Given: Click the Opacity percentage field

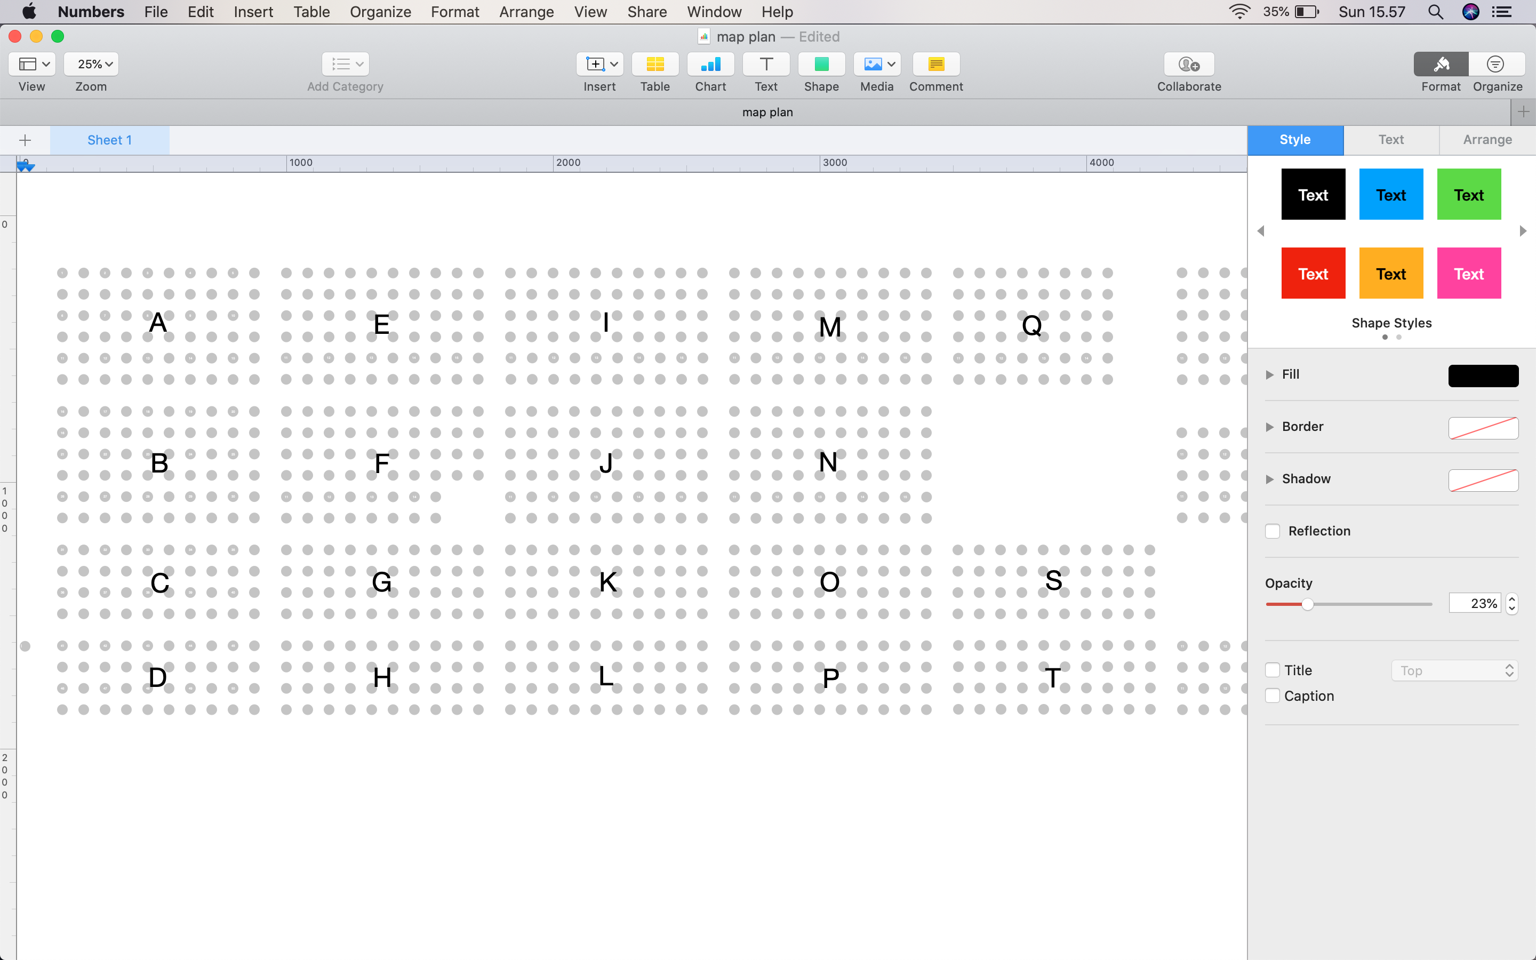Looking at the screenshot, I should pos(1475,603).
